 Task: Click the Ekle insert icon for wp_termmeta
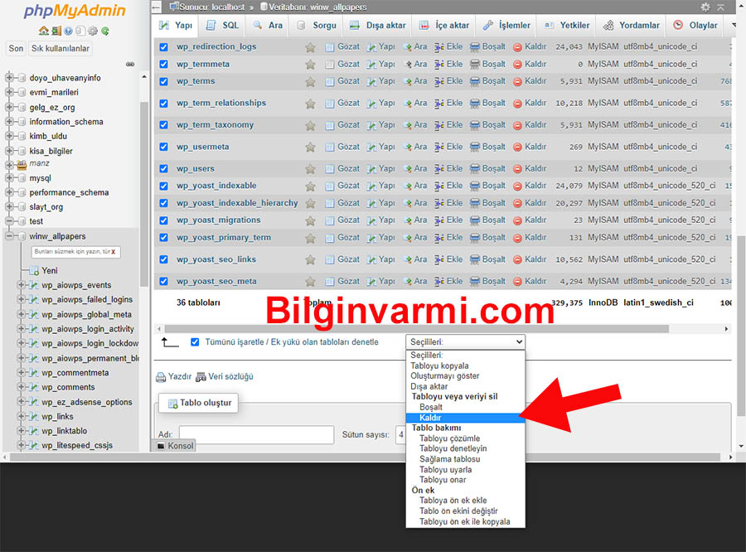(439, 65)
